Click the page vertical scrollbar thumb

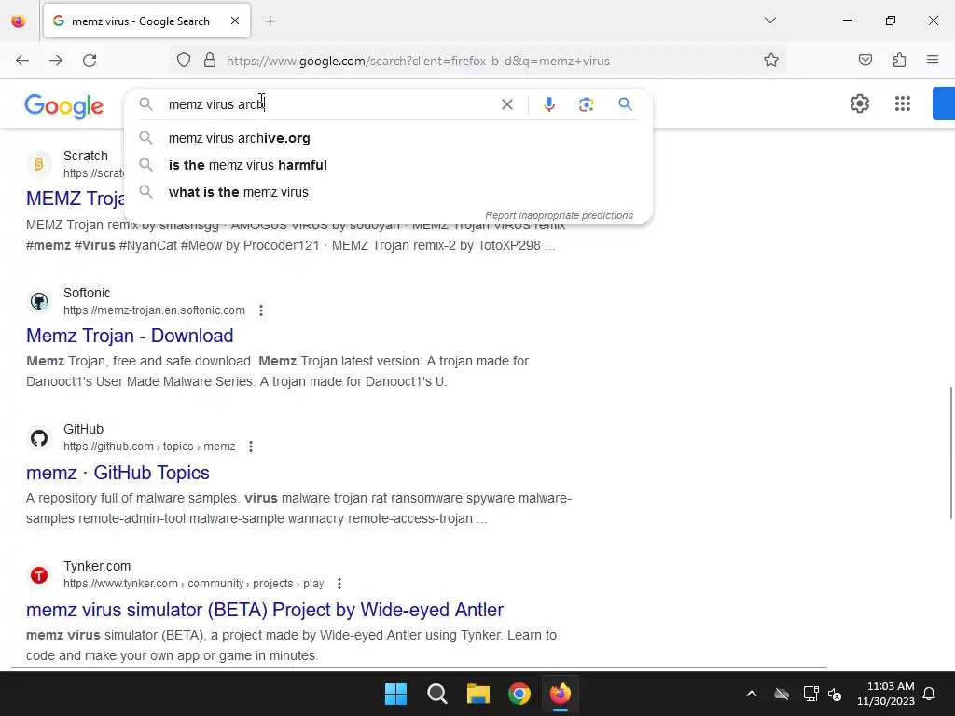click(x=950, y=452)
